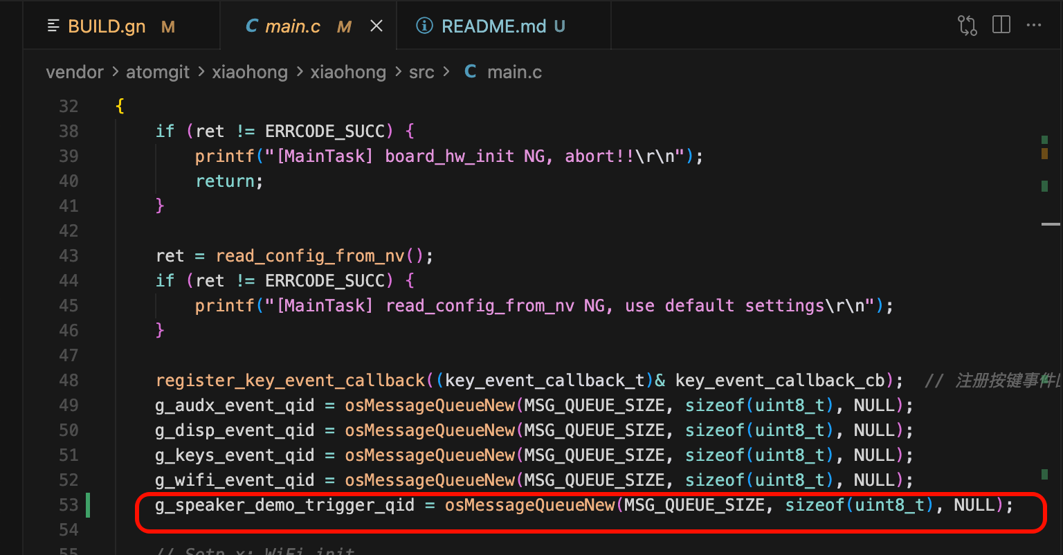1063x555 pixels.
Task: Select vendor in the breadcrumb
Action: pos(75,72)
